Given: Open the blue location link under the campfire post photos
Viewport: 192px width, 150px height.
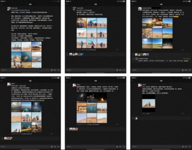Looking at the screenshot, I should pyautogui.click(x=93, y=124).
